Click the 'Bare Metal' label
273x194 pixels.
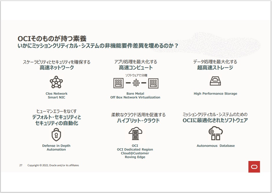[x=136, y=94]
